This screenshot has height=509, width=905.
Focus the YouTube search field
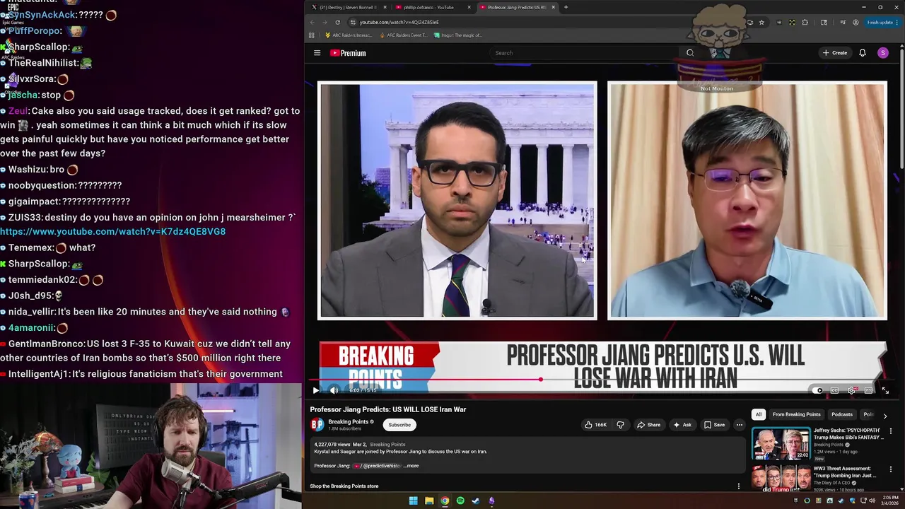[x=583, y=53]
